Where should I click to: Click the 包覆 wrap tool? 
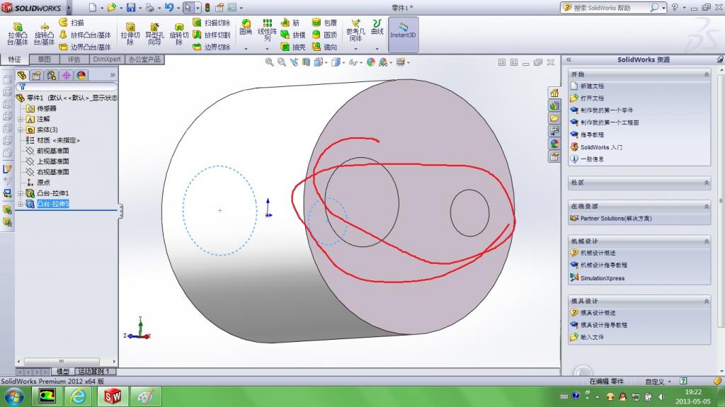coord(324,22)
